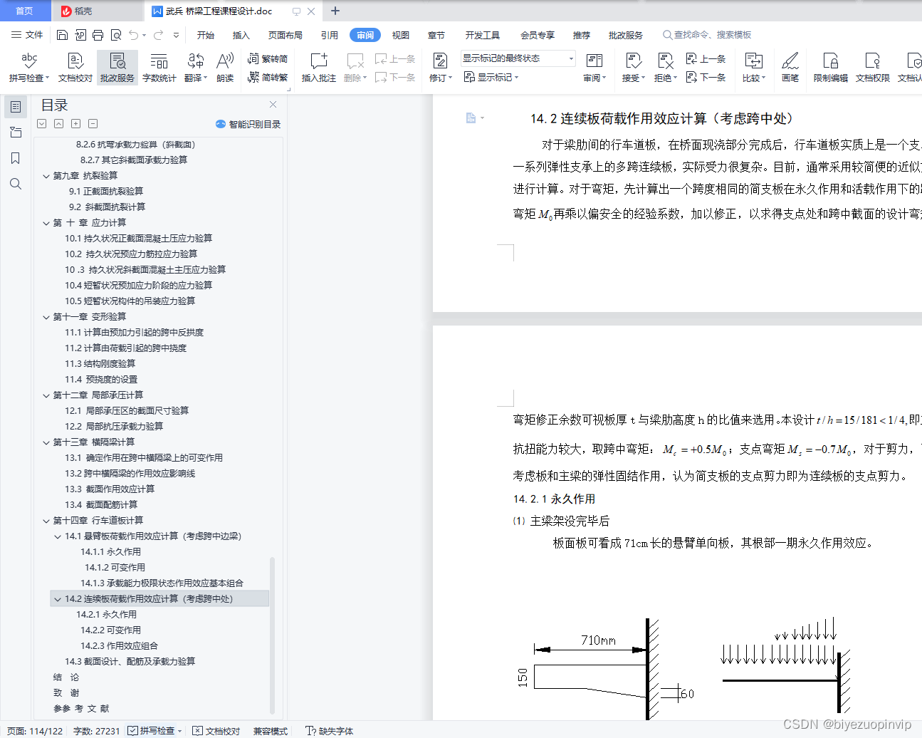Image resolution: width=922 pixels, height=738 pixels.
Task: Switch to the 插入 ribbon tab
Action: [x=241, y=34]
